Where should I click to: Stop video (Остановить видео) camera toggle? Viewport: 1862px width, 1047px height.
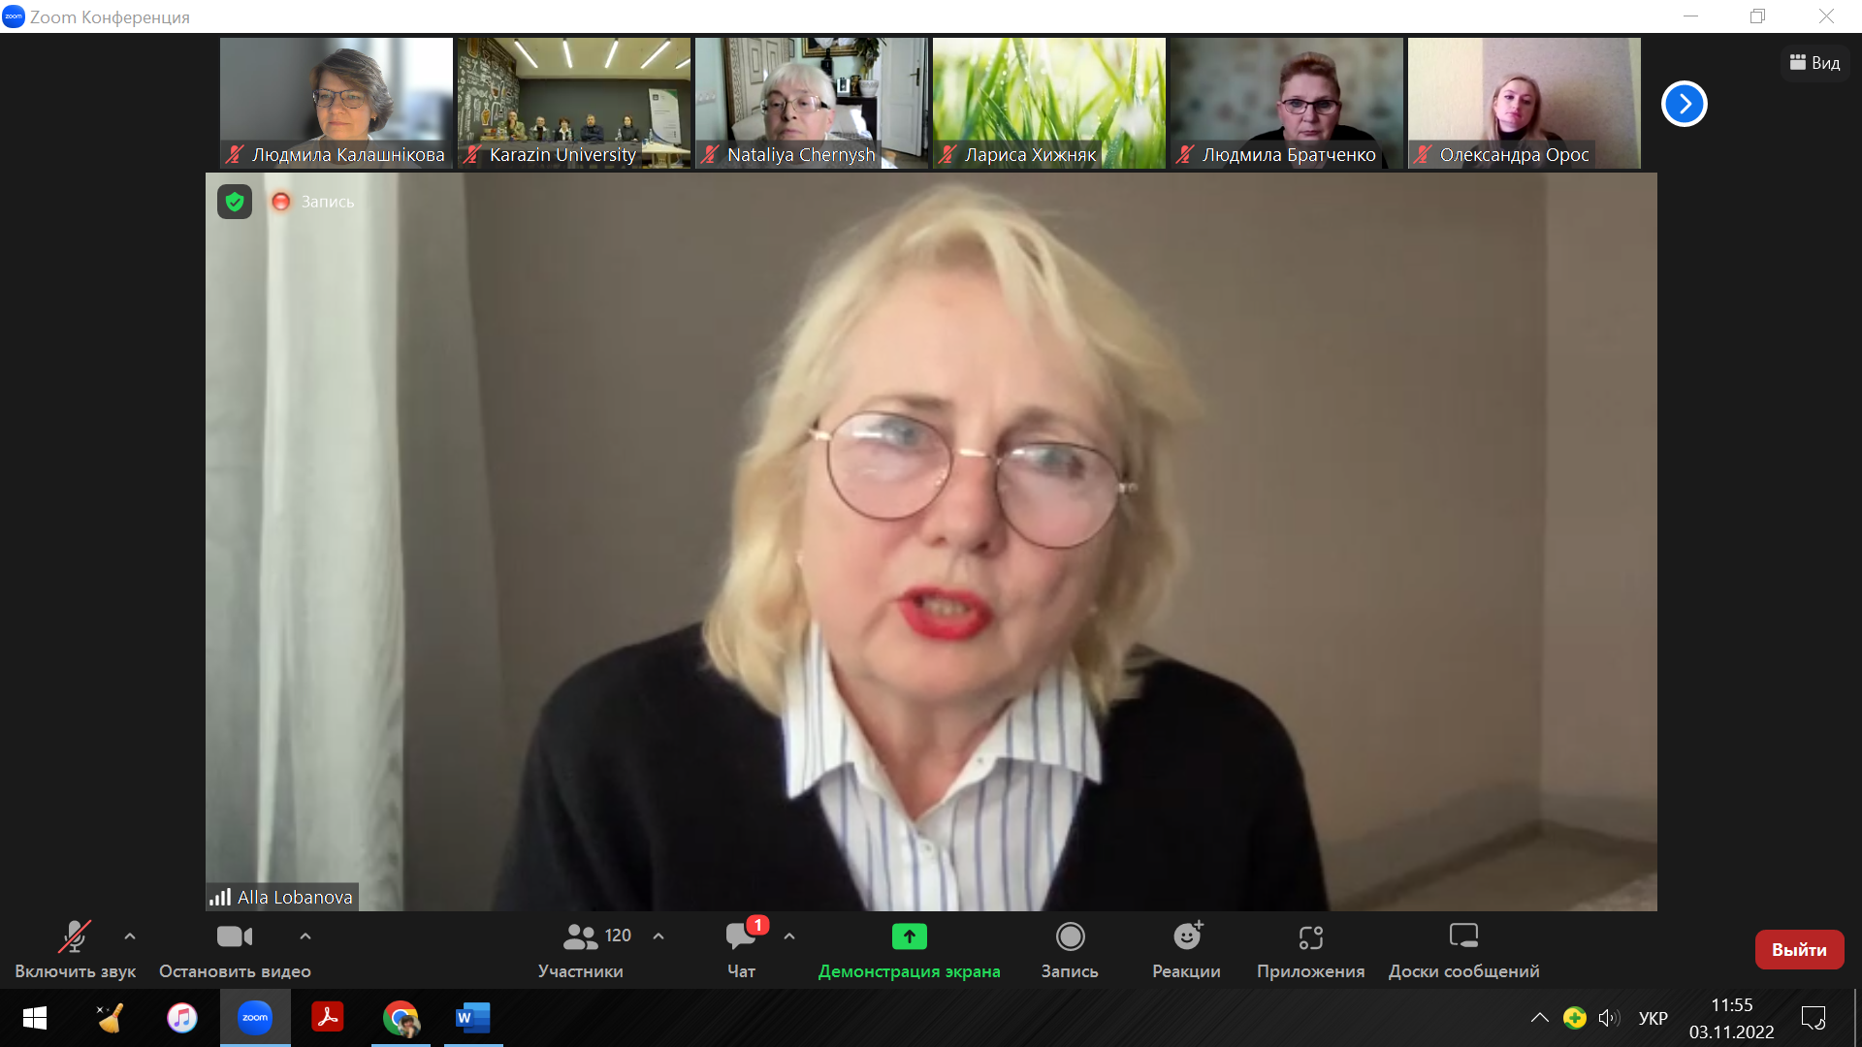pos(235,936)
